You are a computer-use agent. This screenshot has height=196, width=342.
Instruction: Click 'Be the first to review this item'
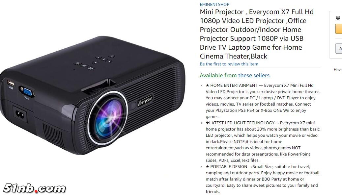[229, 64]
